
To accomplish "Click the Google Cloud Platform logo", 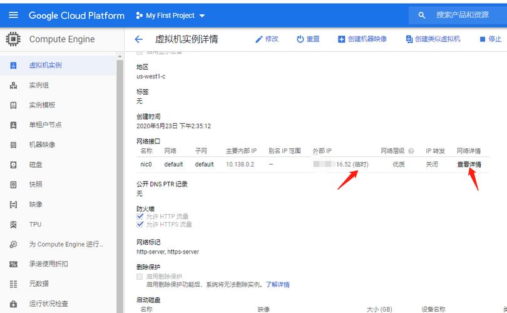I will pyautogui.click(x=76, y=16).
